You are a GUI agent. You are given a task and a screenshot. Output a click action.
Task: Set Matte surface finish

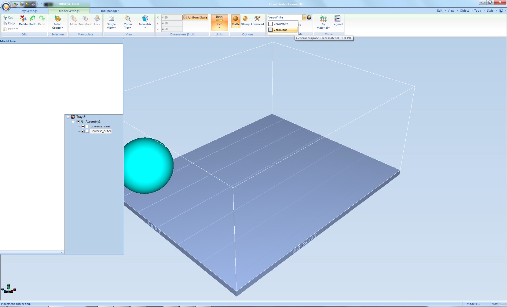[x=235, y=21]
